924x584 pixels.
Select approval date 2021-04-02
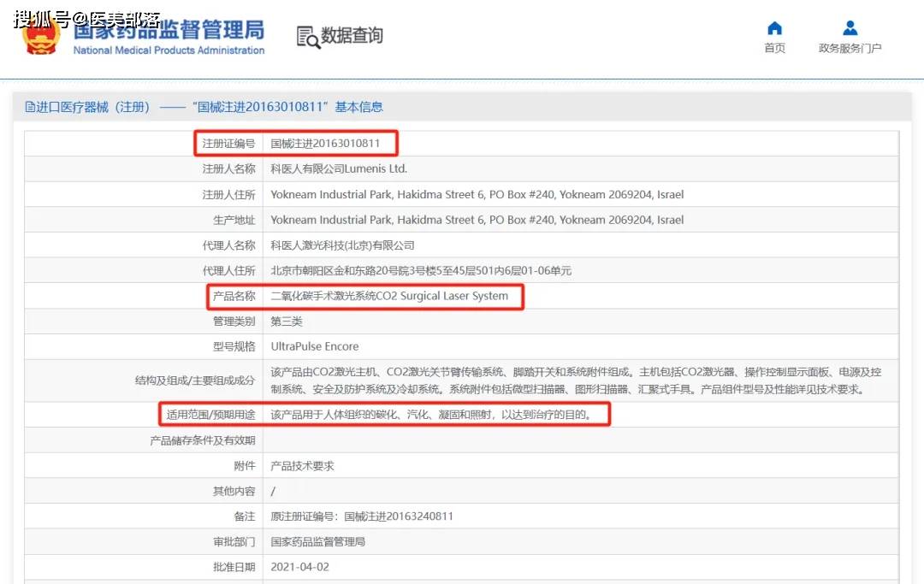tap(300, 567)
